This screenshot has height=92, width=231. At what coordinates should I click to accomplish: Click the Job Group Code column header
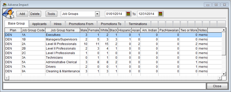33,30
